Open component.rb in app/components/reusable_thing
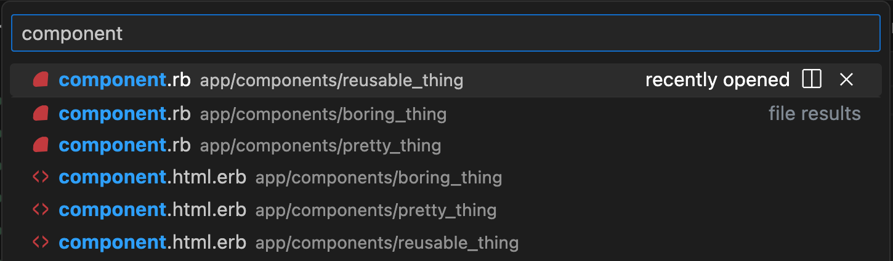Image resolution: width=893 pixels, height=261 pixels. (x=446, y=80)
